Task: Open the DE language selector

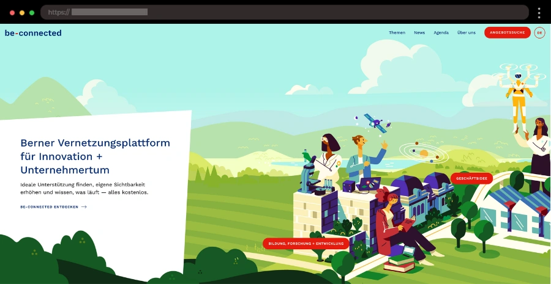Action: 539,33
